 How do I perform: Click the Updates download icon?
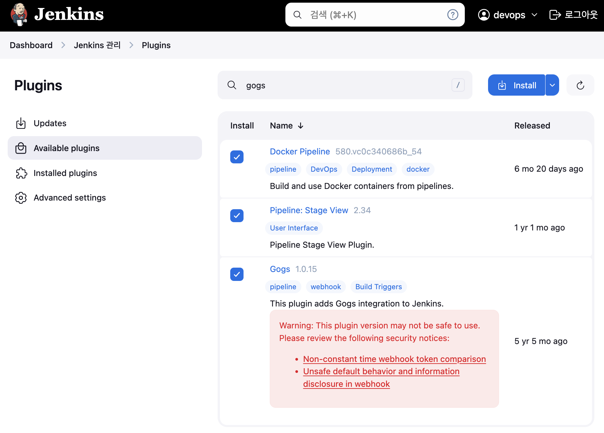[21, 123]
